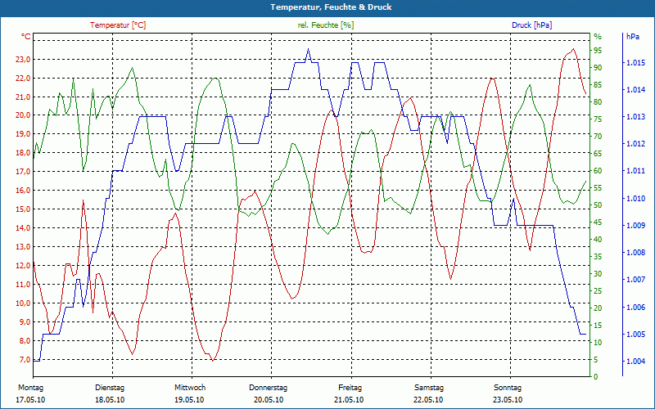Click the '9,0' temperature axis value
This screenshot has height=409, width=655.
25,321
